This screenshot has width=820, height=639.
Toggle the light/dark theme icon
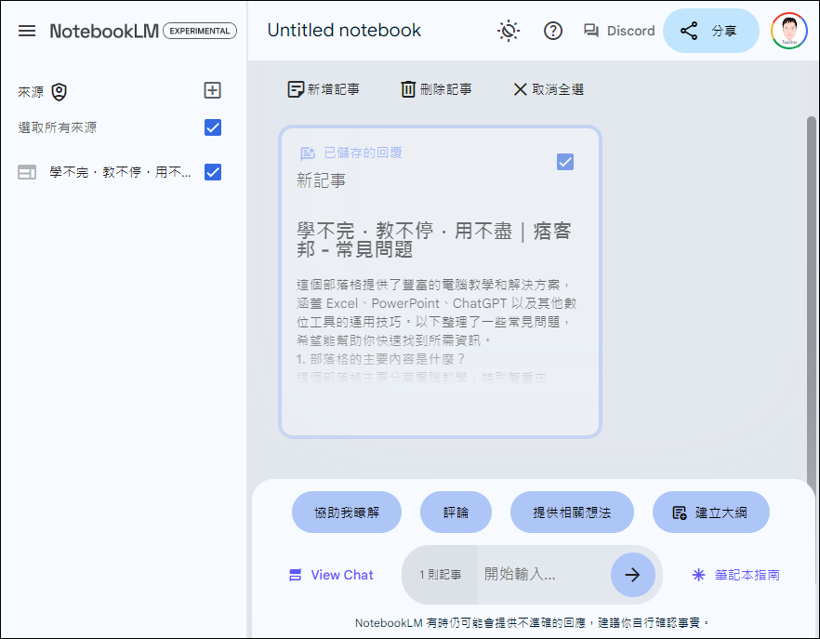click(x=509, y=31)
